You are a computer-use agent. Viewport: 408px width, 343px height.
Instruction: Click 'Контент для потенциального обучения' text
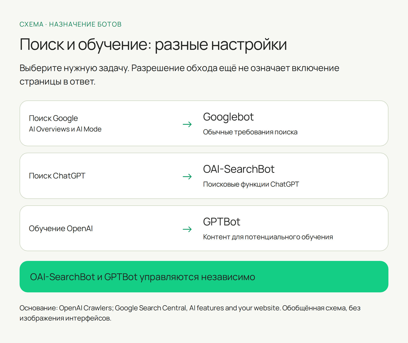268,237
